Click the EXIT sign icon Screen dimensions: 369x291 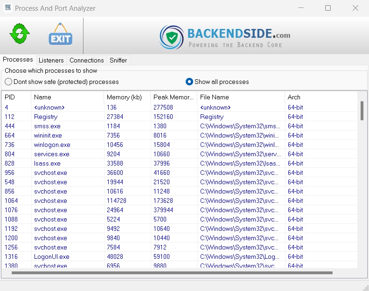[61, 34]
